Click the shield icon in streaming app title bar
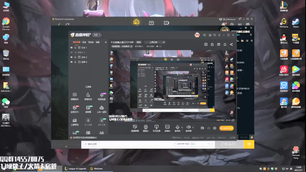 (x=215, y=35)
